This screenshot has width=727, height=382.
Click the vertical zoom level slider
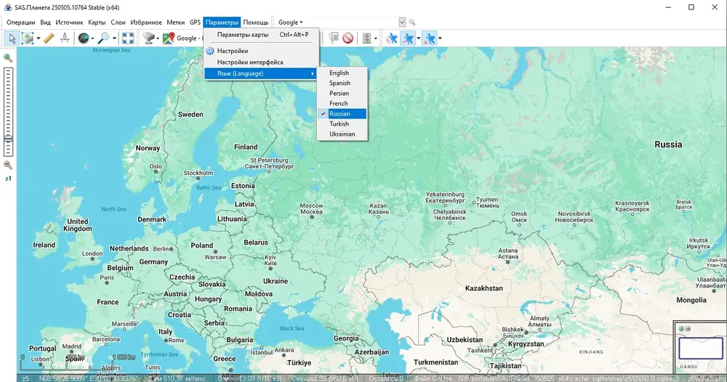click(x=8, y=112)
